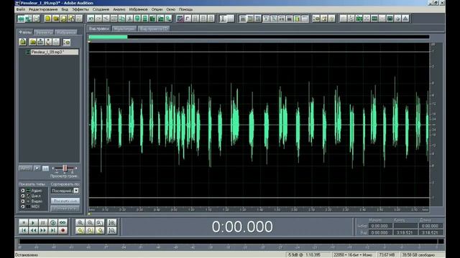The width and height of the screenshot is (460, 258).
Task: Click the Rewind transport button
Action: point(33,231)
